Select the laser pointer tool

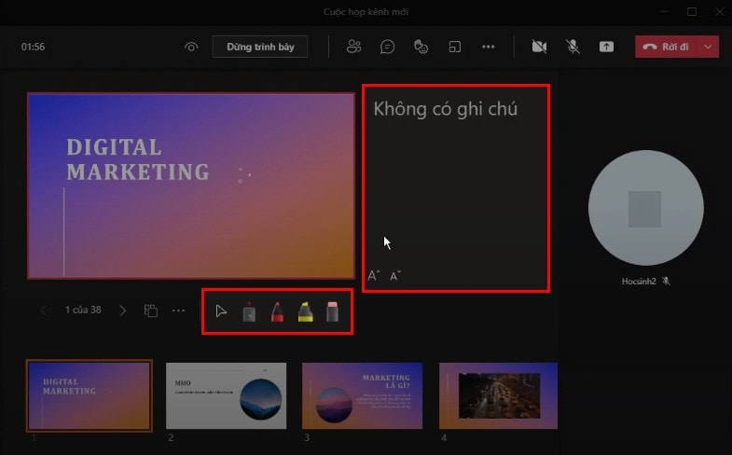[x=249, y=311]
